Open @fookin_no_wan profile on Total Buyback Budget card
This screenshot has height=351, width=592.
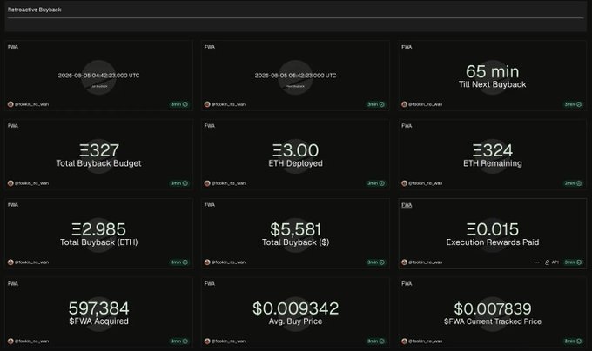[x=31, y=183]
